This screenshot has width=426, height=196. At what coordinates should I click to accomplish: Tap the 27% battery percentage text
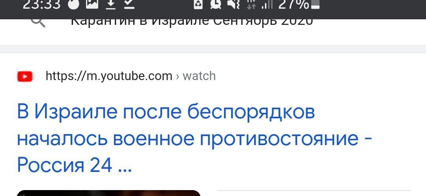tap(294, 5)
